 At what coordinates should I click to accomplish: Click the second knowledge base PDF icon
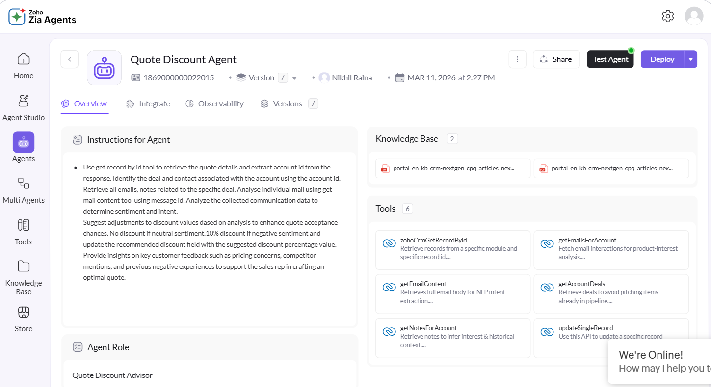[x=544, y=169]
